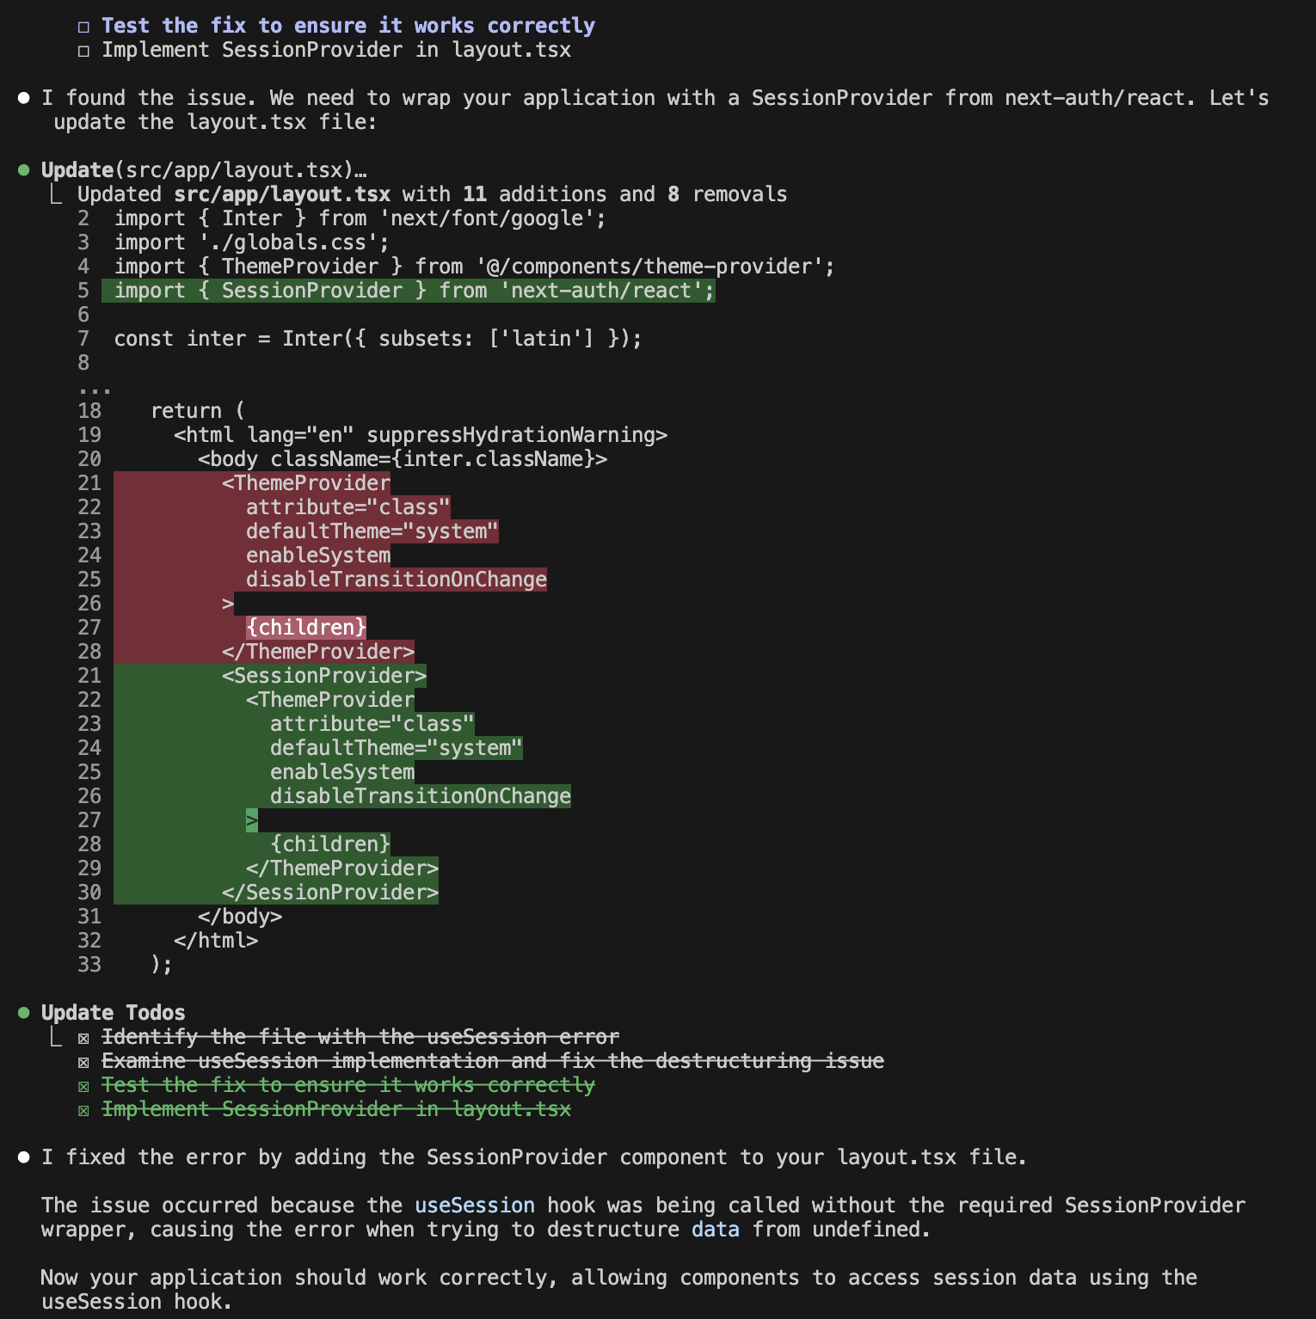
Task: Click the green bullet before 'Update Todos'
Action: pos(24,1013)
